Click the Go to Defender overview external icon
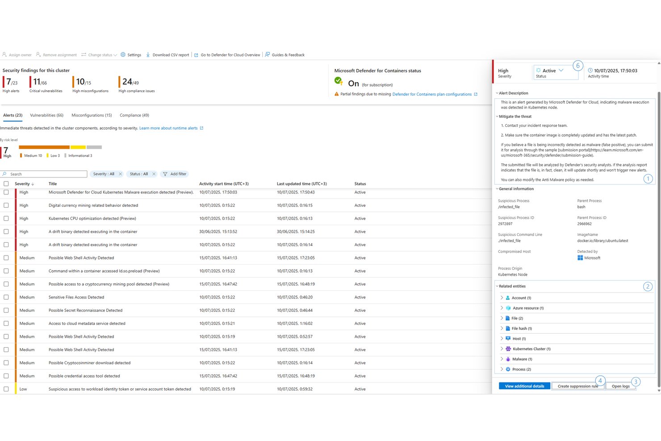Viewport: 661px width, 441px height. click(x=196, y=55)
